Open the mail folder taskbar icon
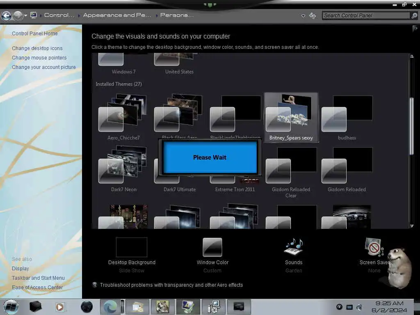This screenshot has height=315, width=420. point(138,307)
